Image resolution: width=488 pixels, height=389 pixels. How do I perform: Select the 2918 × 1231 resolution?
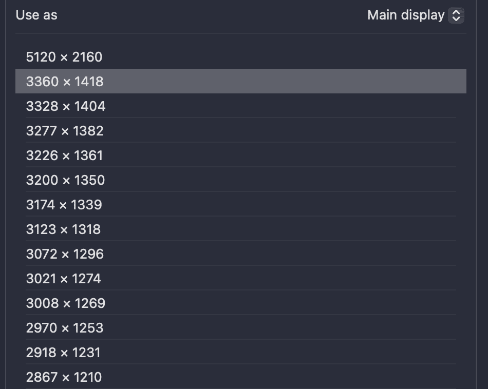tap(63, 353)
